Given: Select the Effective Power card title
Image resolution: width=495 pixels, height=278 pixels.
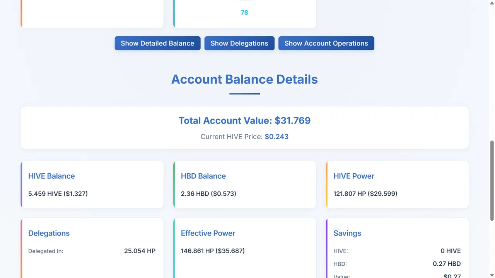Looking at the screenshot, I should (x=208, y=233).
